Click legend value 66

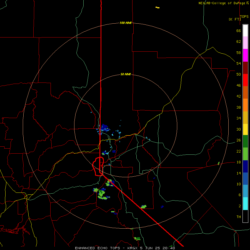tap(239, 31)
